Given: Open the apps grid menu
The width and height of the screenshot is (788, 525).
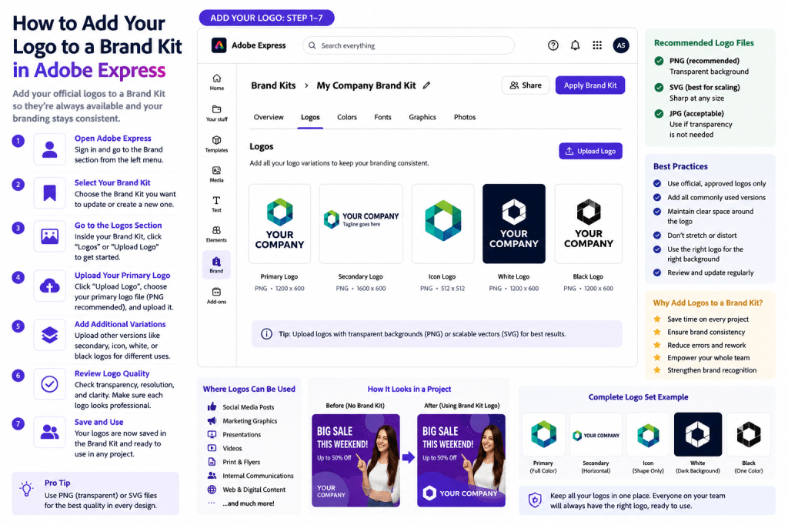Looking at the screenshot, I should pos(597,45).
